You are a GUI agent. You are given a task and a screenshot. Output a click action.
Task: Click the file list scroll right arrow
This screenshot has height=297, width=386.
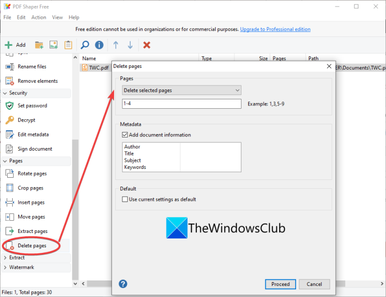click(382, 284)
